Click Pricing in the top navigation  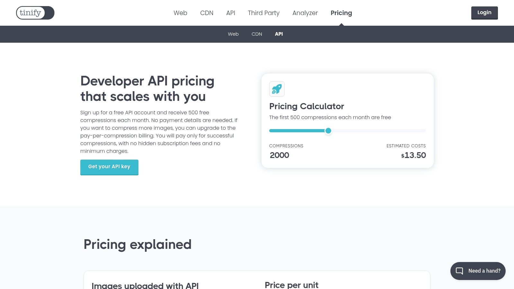click(x=341, y=13)
